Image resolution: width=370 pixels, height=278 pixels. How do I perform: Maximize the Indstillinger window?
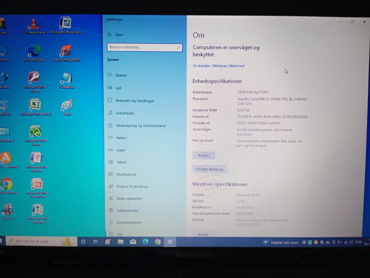(352, 22)
